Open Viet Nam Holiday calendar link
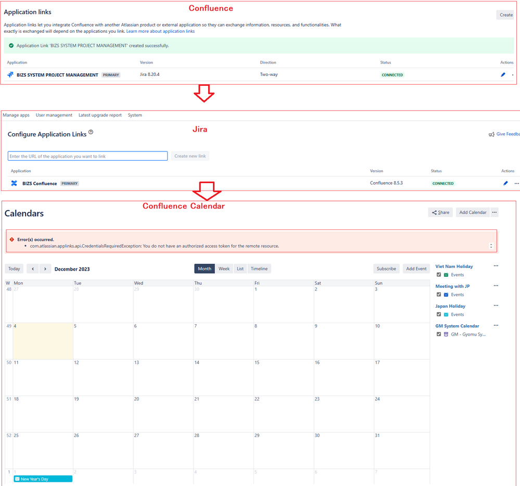Image resolution: width=520 pixels, height=486 pixels. pos(454,266)
